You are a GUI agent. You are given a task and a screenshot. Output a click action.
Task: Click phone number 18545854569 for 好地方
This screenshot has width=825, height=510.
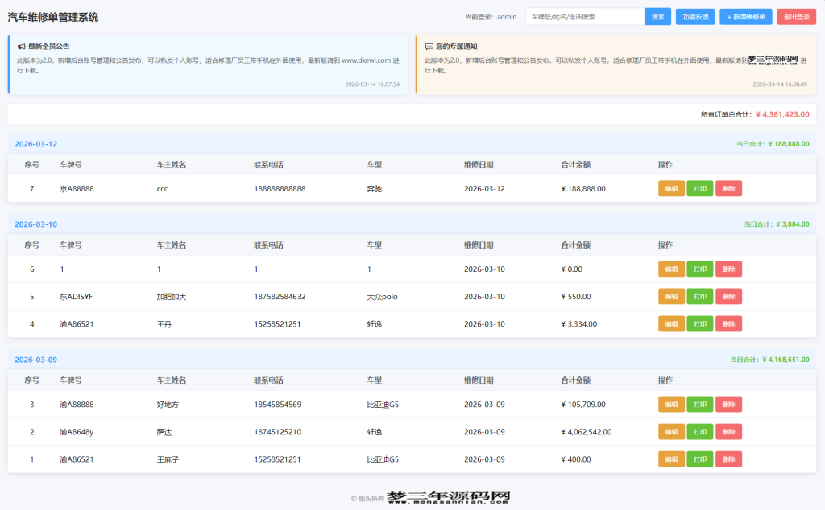point(277,404)
